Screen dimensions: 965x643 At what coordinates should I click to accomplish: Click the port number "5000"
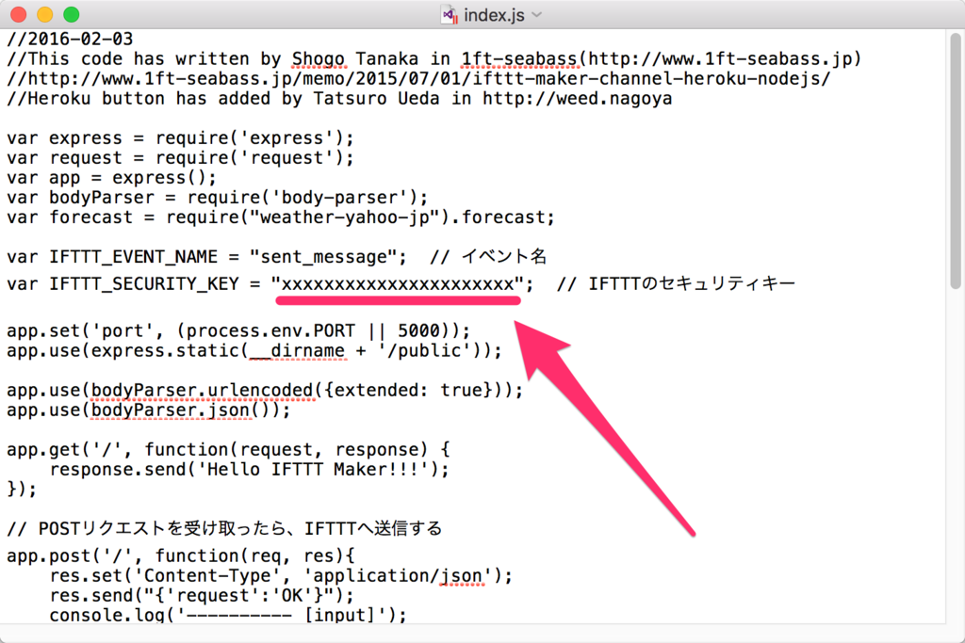tap(418, 330)
